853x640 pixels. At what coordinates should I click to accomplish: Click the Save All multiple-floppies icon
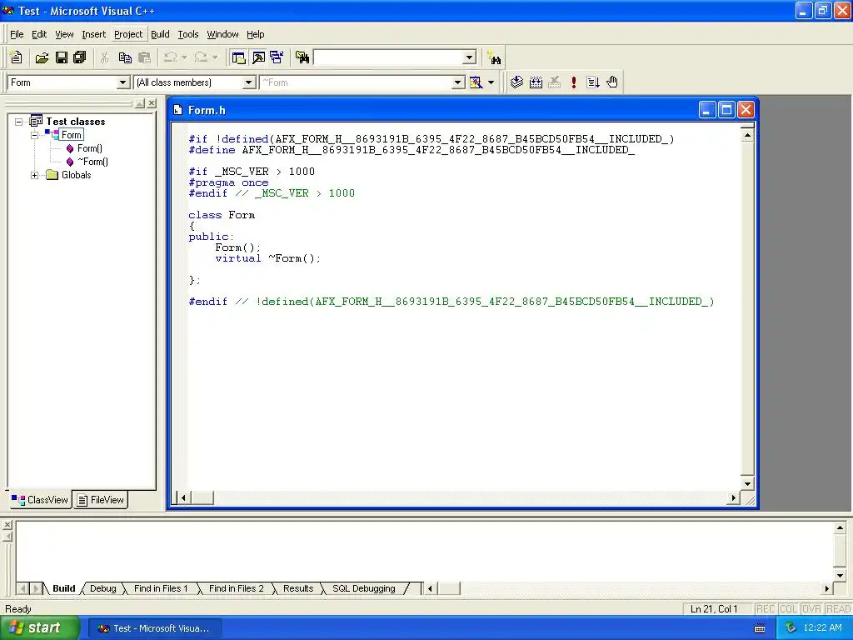tap(80, 57)
